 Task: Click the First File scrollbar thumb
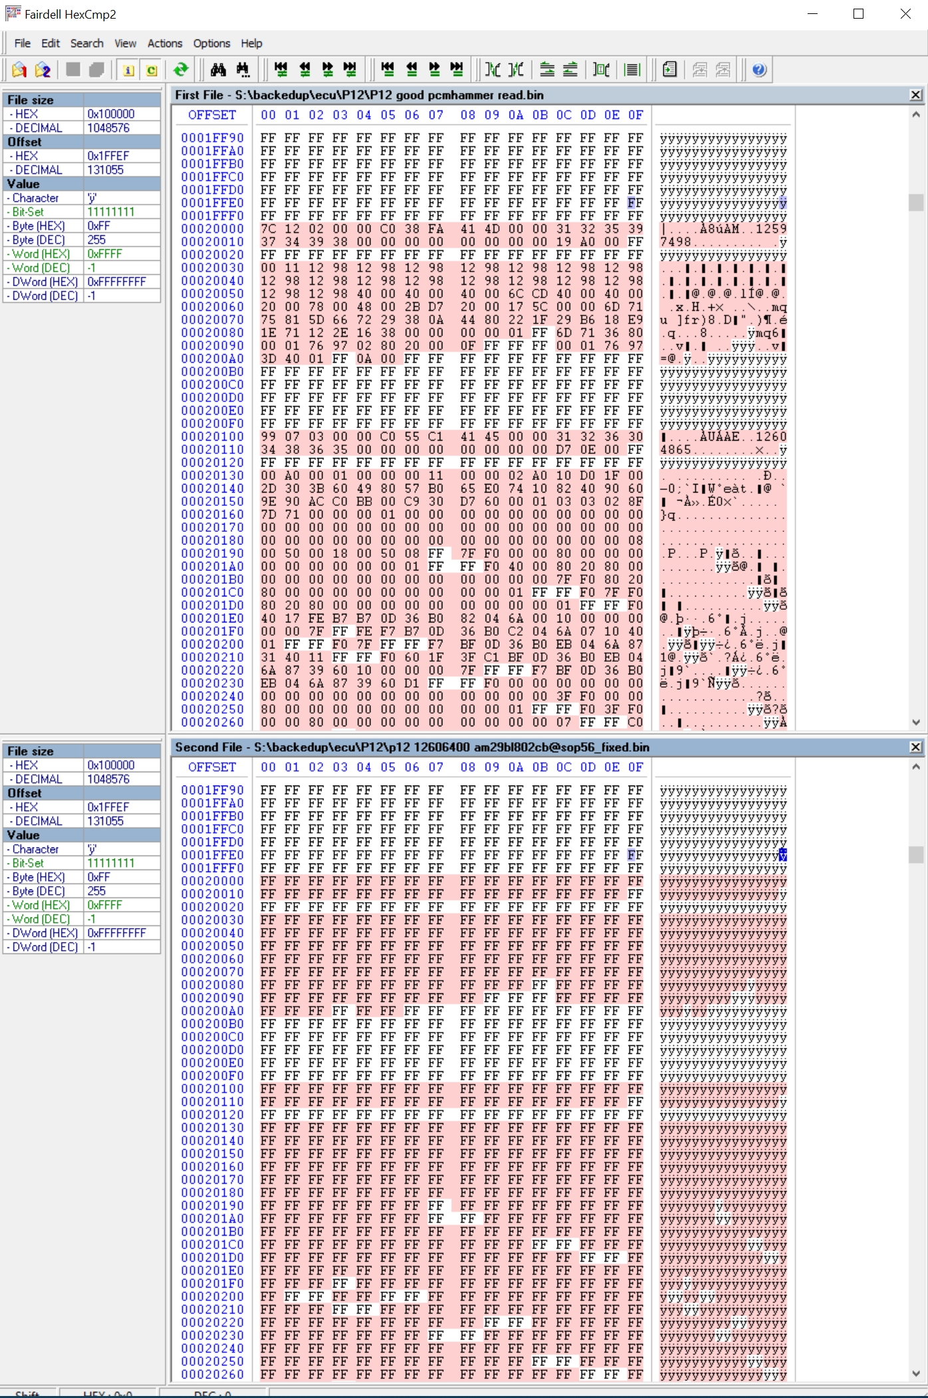tap(916, 202)
